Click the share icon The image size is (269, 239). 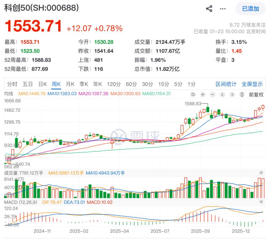(x=209, y=9)
